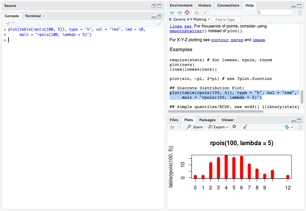
Task: Open the Packages tab
Action: tap(207, 120)
